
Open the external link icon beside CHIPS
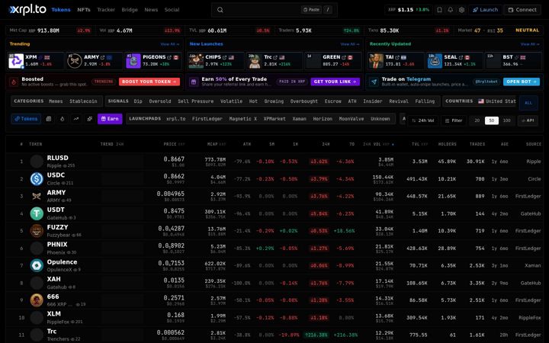224,57
